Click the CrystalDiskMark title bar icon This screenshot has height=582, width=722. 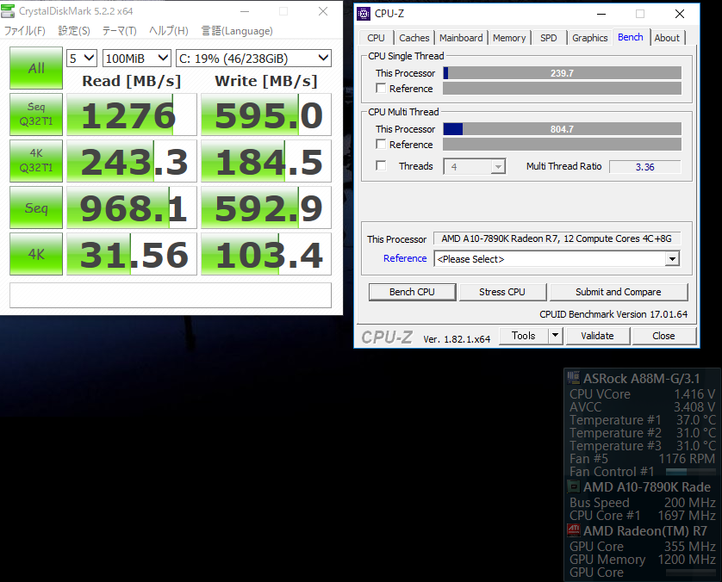[x=8, y=11]
